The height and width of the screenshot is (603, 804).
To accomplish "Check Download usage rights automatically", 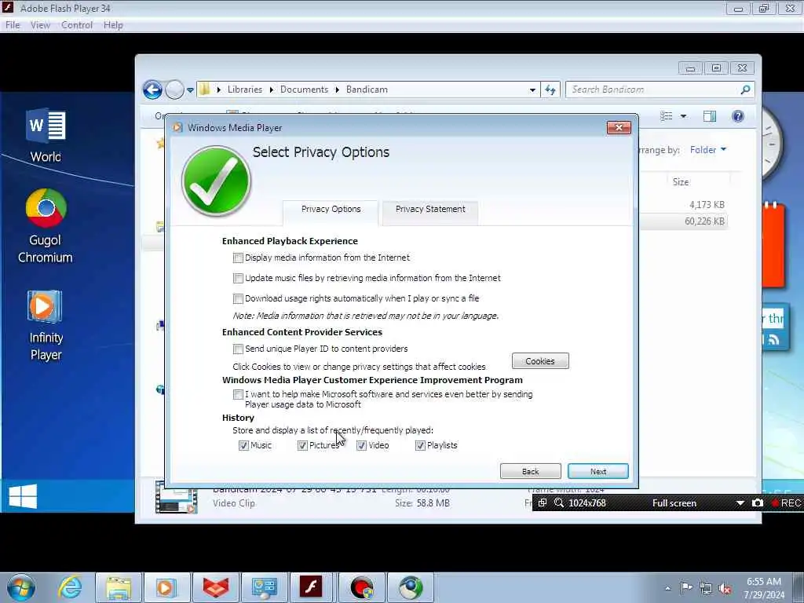I will [238, 298].
